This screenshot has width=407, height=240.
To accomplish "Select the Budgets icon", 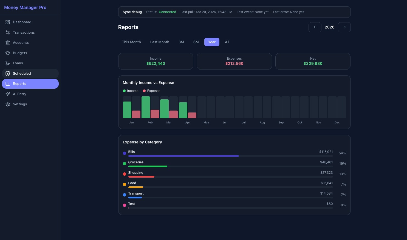I will 8,53.
